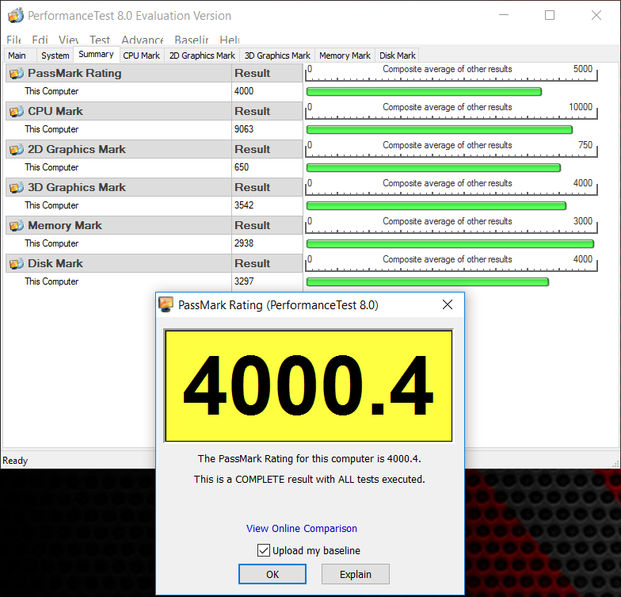Close the PassMark Rating dialog

click(447, 304)
